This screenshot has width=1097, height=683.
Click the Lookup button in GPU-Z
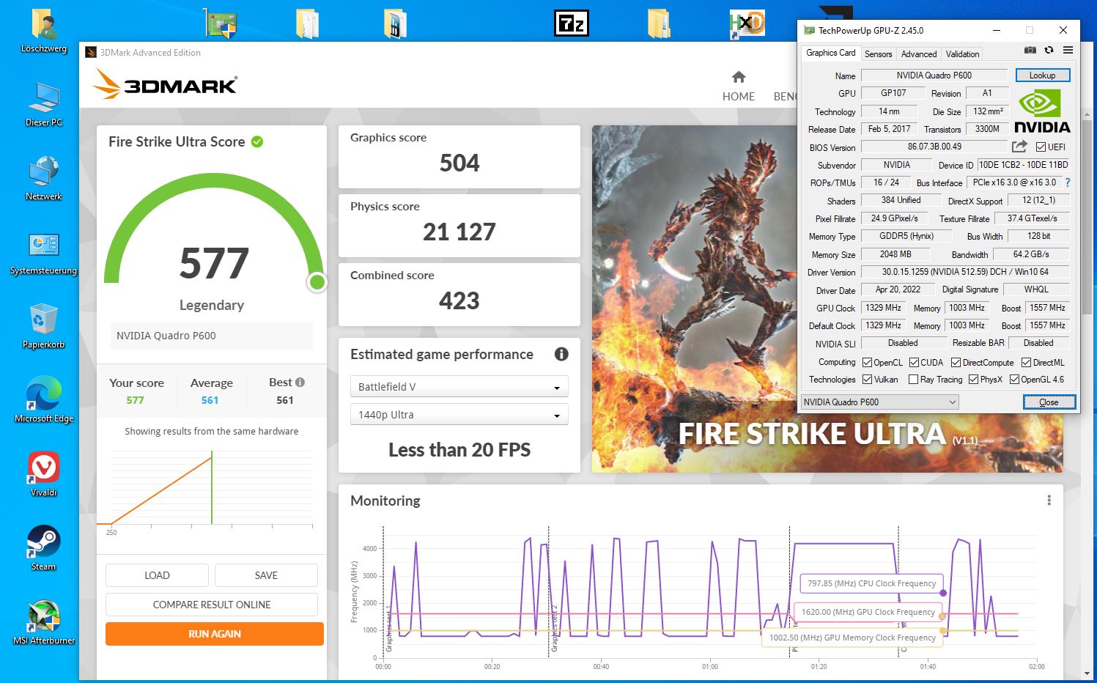coord(1042,75)
